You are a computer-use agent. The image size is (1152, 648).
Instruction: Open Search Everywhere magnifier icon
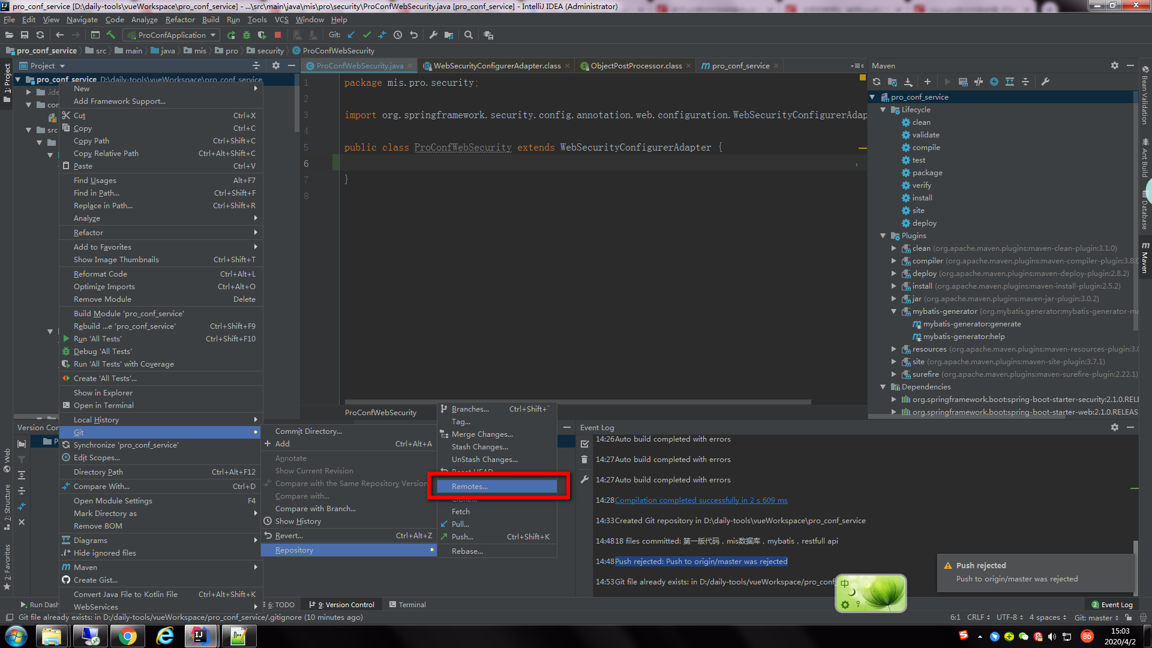(468, 35)
